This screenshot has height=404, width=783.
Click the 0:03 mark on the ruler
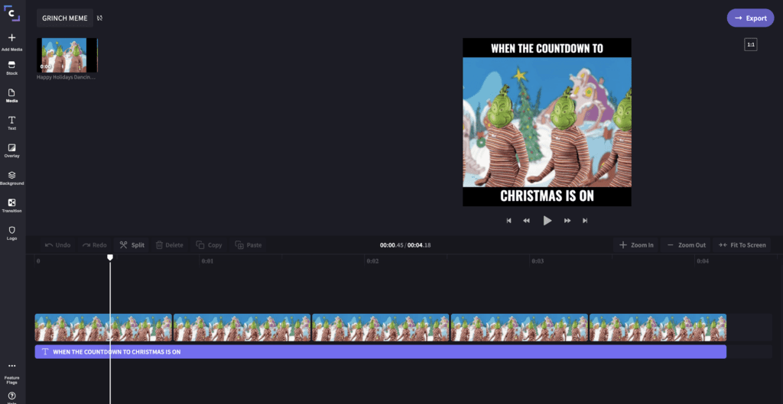tap(538, 261)
